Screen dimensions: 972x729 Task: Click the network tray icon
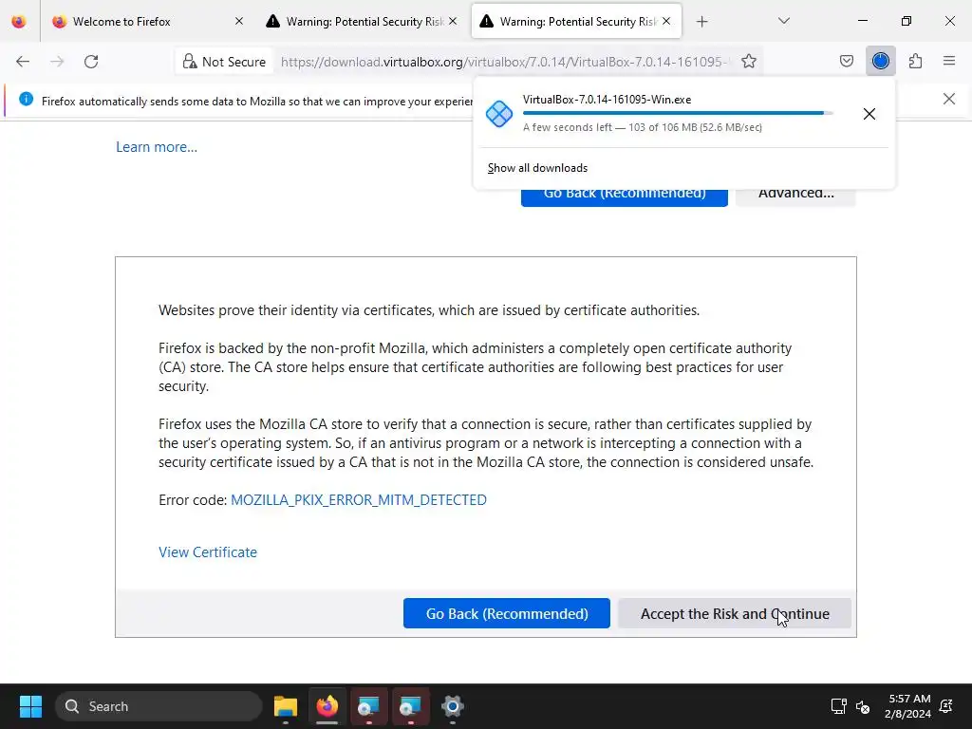click(838, 706)
